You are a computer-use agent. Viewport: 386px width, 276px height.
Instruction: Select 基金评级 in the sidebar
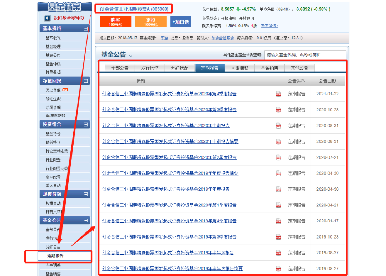point(53,64)
